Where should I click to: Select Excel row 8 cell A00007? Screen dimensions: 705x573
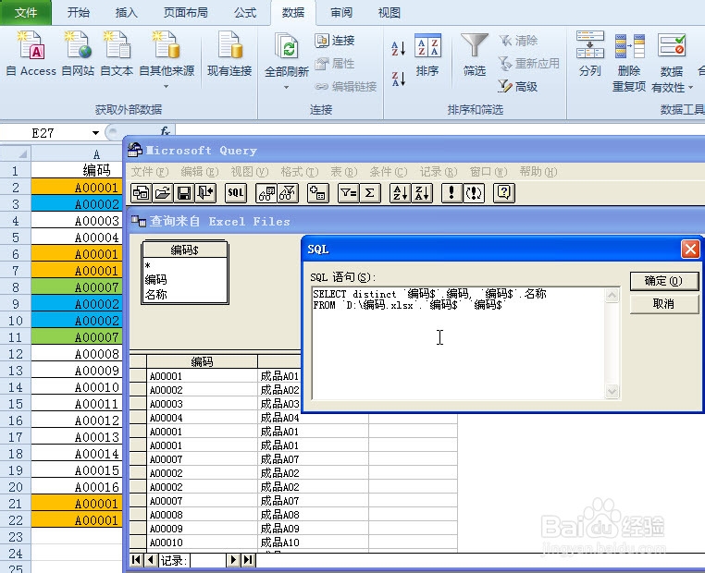77,287
